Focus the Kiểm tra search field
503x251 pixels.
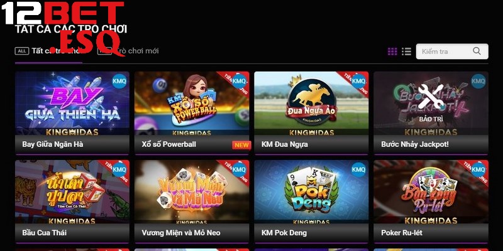(x=452, y=51)
